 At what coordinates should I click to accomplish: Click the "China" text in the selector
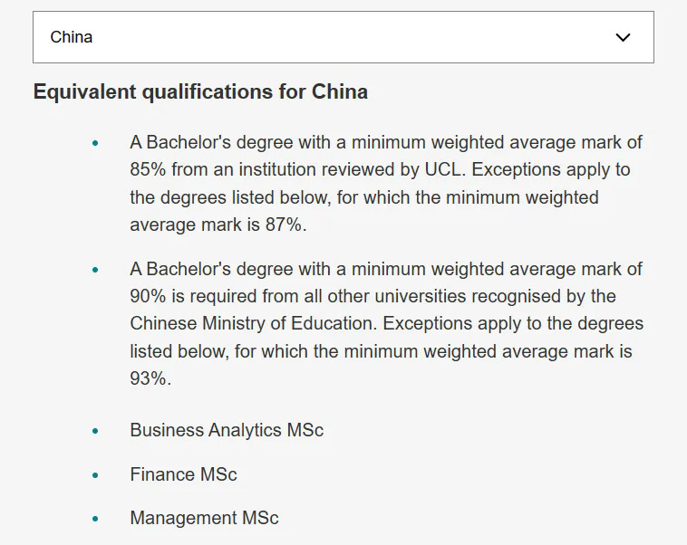(72, 37)
